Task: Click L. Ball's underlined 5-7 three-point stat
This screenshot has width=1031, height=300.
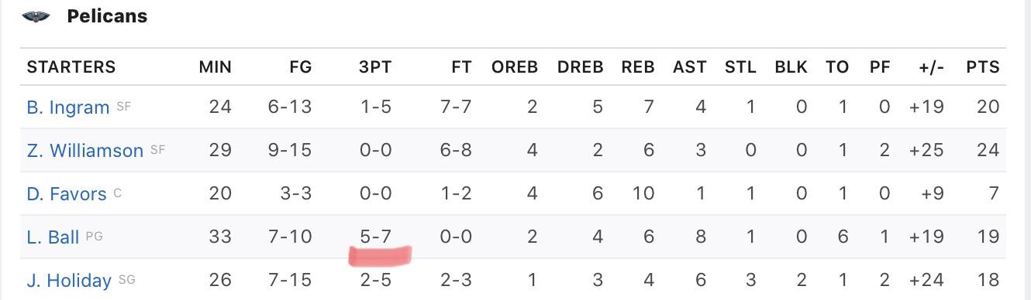Action: [376, 237]
